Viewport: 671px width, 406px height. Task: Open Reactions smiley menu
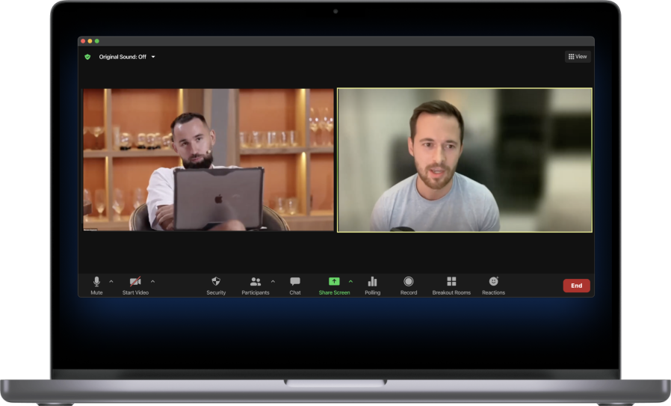click(493, 285)
